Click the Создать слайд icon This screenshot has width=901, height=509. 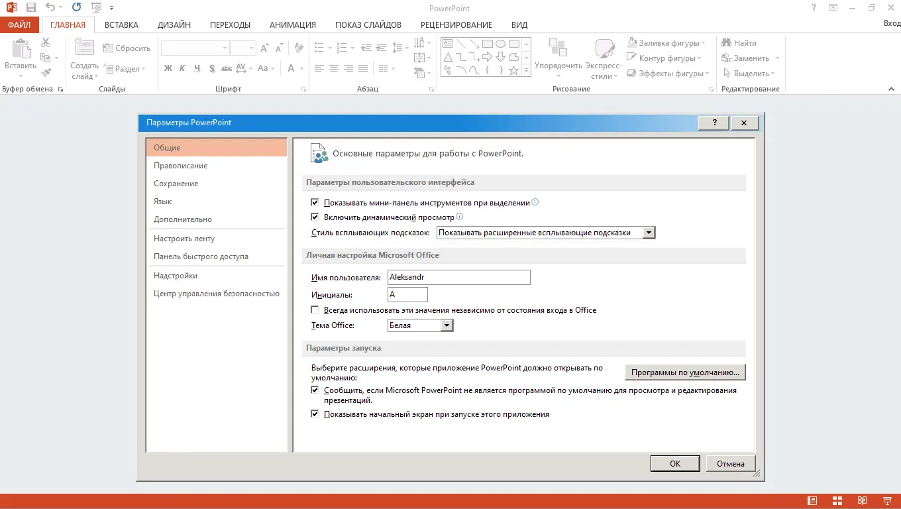click(x=84, y=48)
